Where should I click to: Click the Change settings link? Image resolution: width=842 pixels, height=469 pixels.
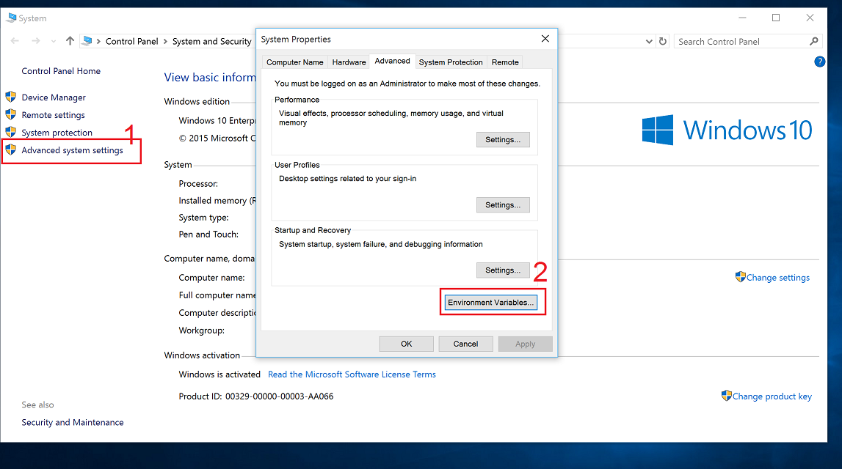pos(778,277)
